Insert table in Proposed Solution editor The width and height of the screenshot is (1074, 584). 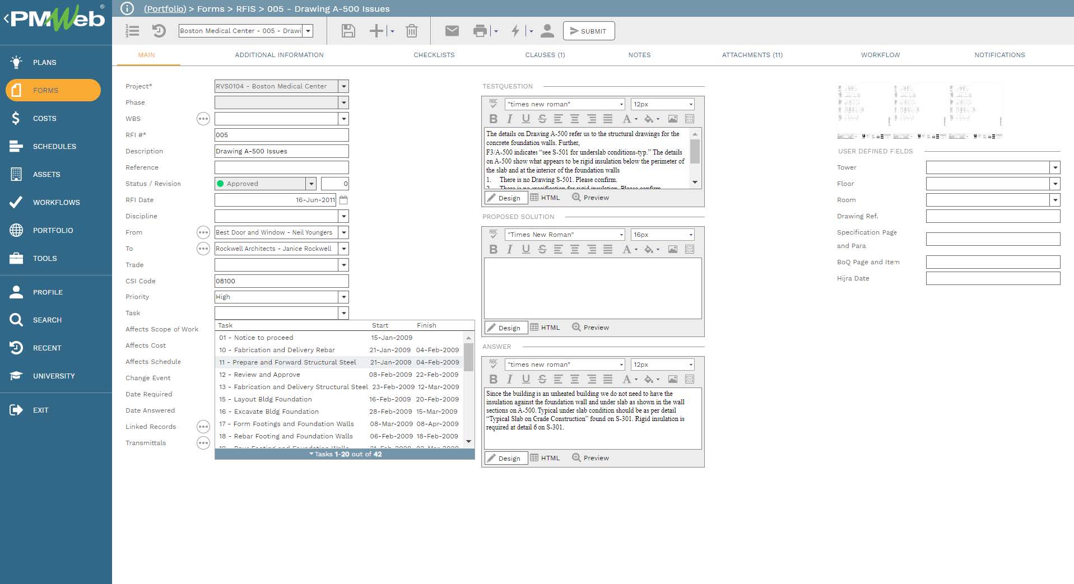point(690,249)
